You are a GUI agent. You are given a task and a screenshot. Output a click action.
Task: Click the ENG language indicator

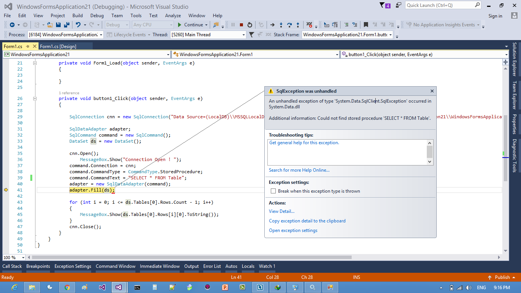[481, 288]
